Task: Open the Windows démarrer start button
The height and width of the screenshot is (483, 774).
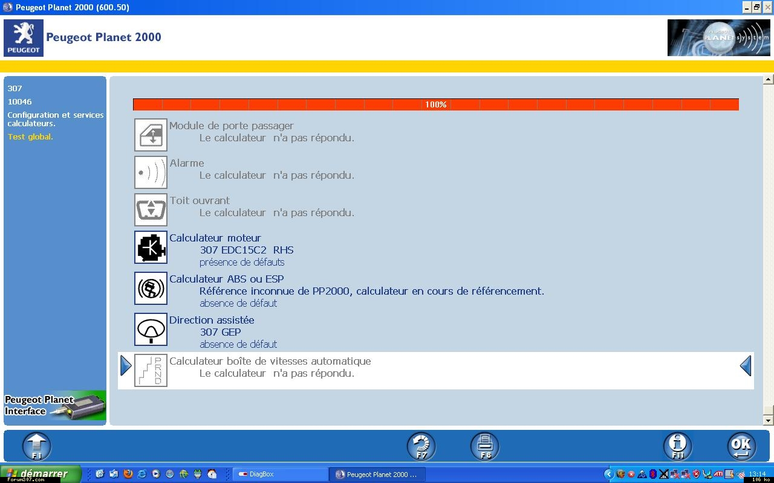Action: (x=41, y=474)
